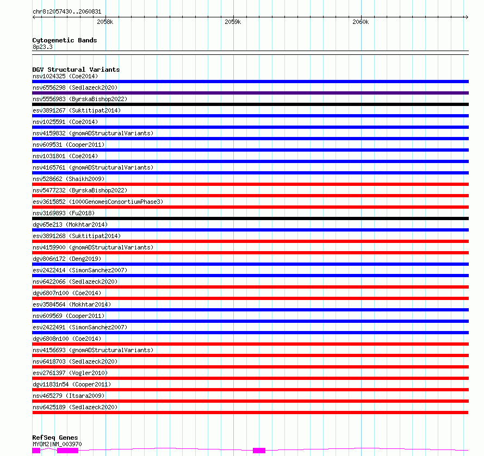The image size is (484, 456).
Task: Click the nsv609569 (Cooper2011) label
Action: click(x=69, y=316)
